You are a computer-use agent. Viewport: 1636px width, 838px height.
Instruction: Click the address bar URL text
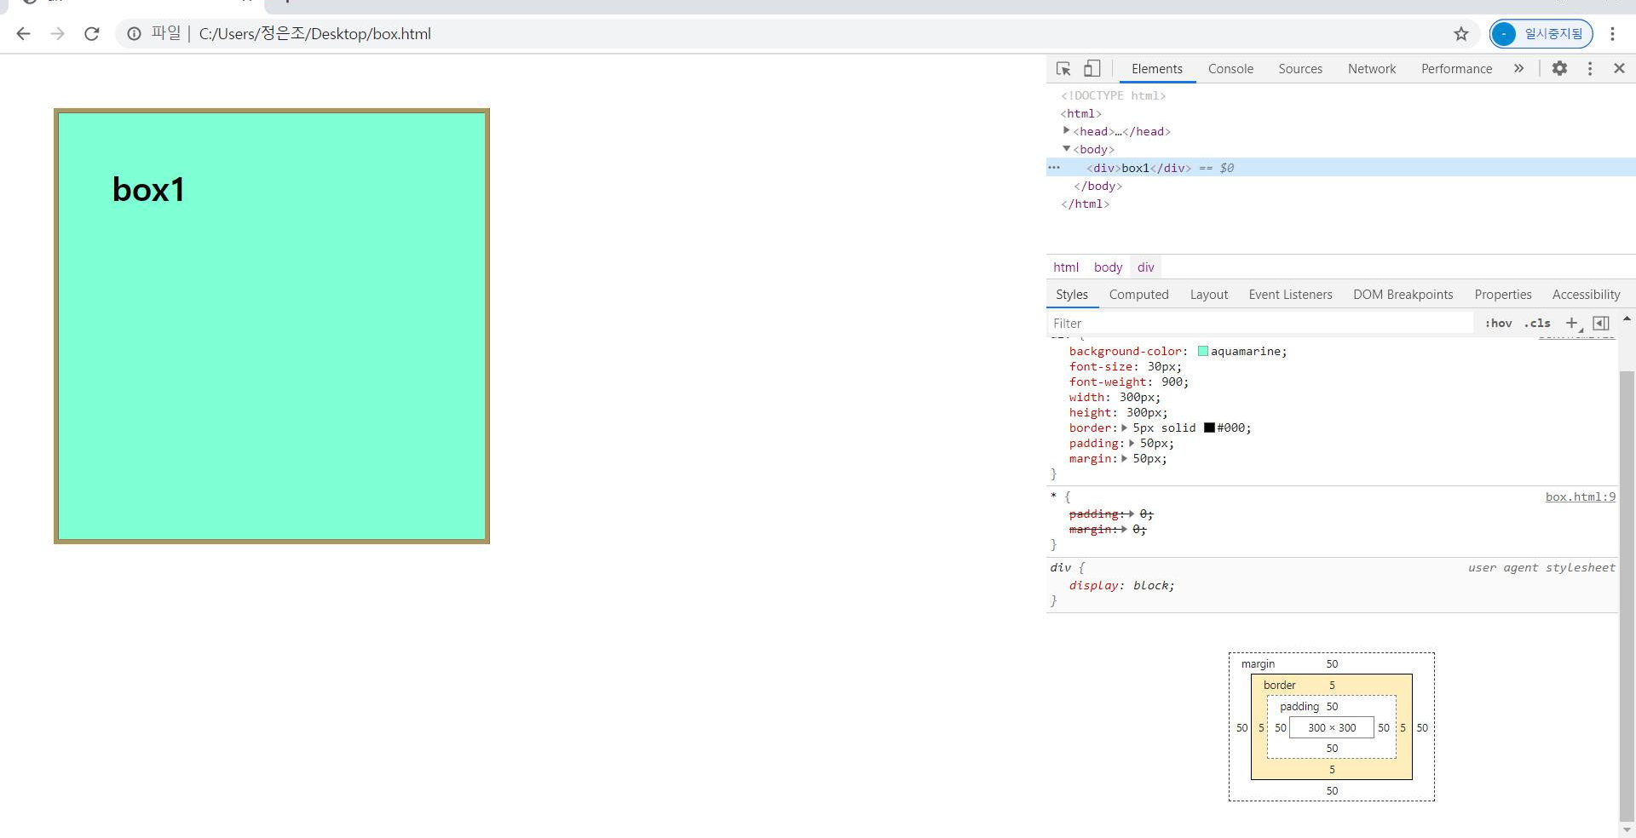[x=314, y=34]
